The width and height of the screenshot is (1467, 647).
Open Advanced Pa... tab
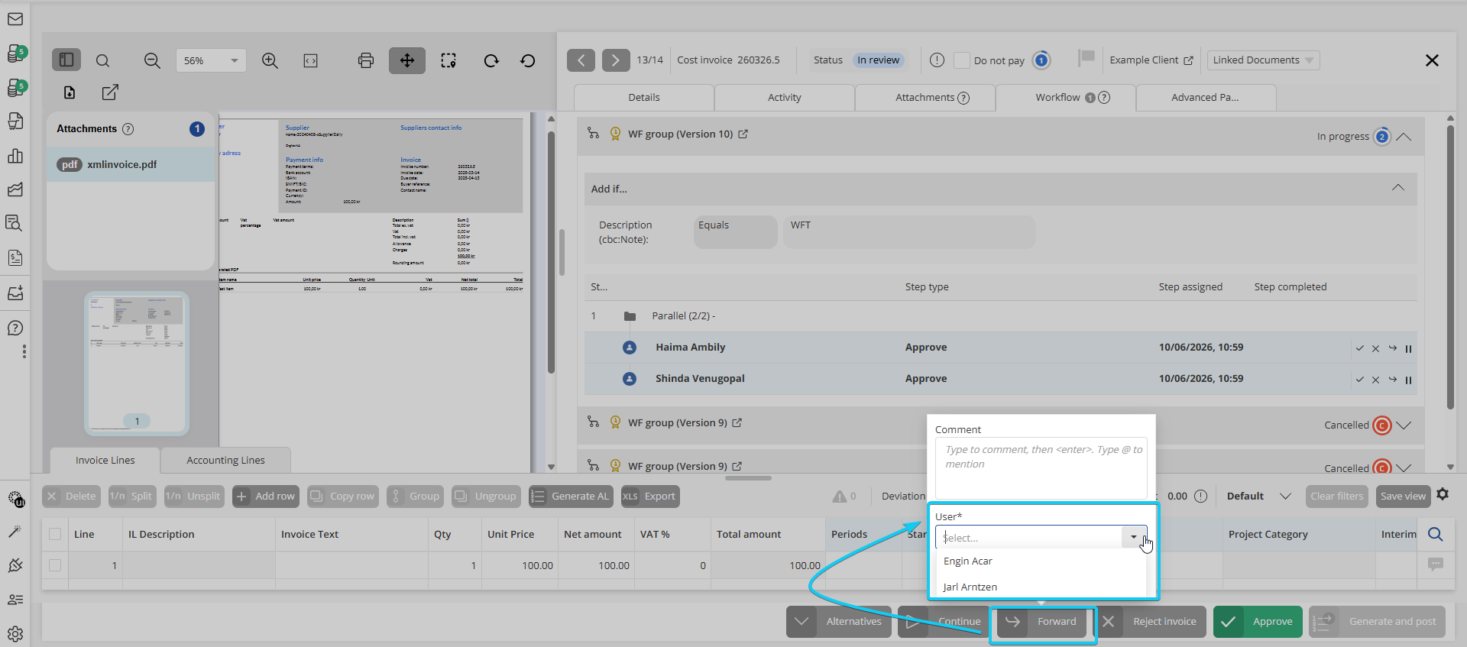(1206, 98)
